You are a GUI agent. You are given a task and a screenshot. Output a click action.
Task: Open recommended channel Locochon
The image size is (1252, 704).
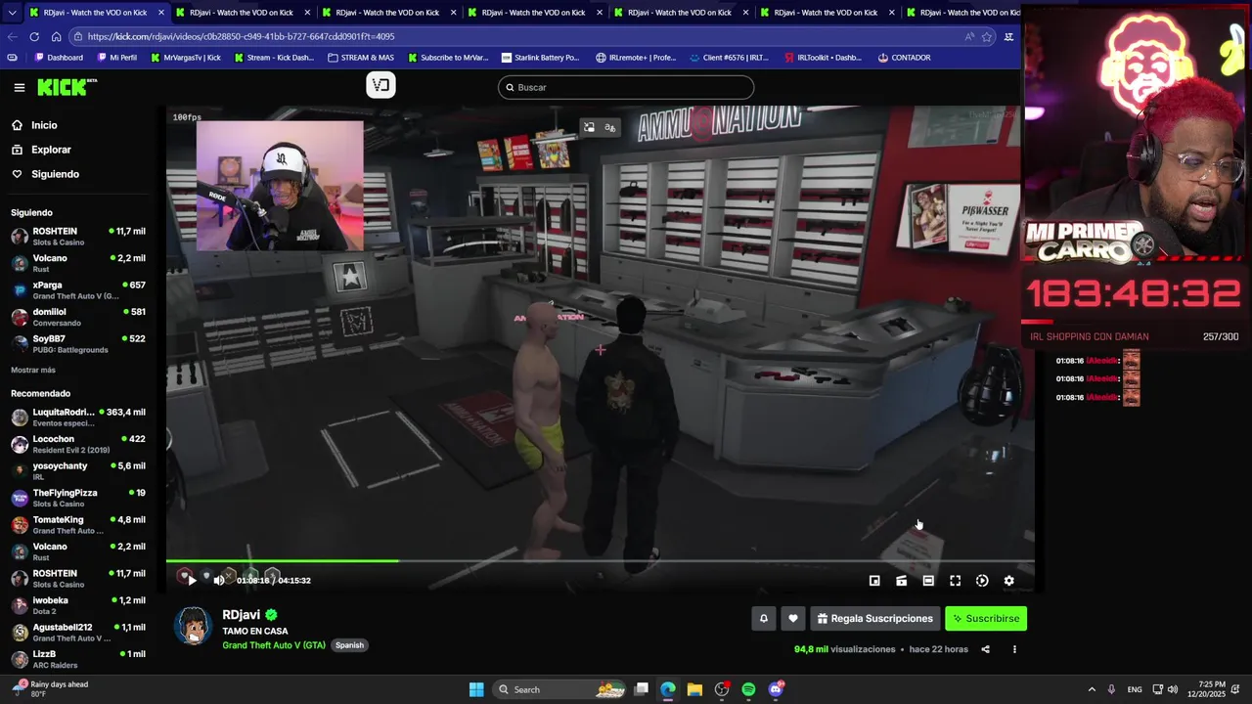point(78,444)
